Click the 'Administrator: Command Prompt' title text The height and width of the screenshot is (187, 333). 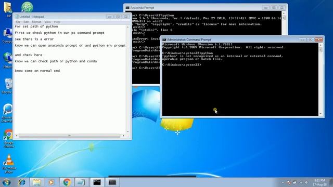click(189, 39)
